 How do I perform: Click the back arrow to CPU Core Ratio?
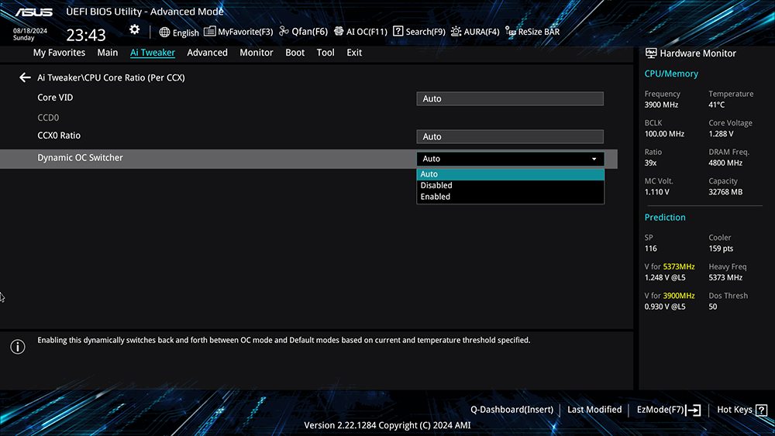(x=25, y=77)
